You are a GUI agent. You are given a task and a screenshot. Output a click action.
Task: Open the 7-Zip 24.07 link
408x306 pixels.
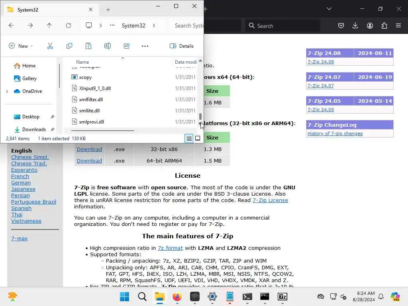point(321,86)
